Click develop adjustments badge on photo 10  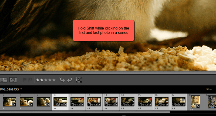65,105
